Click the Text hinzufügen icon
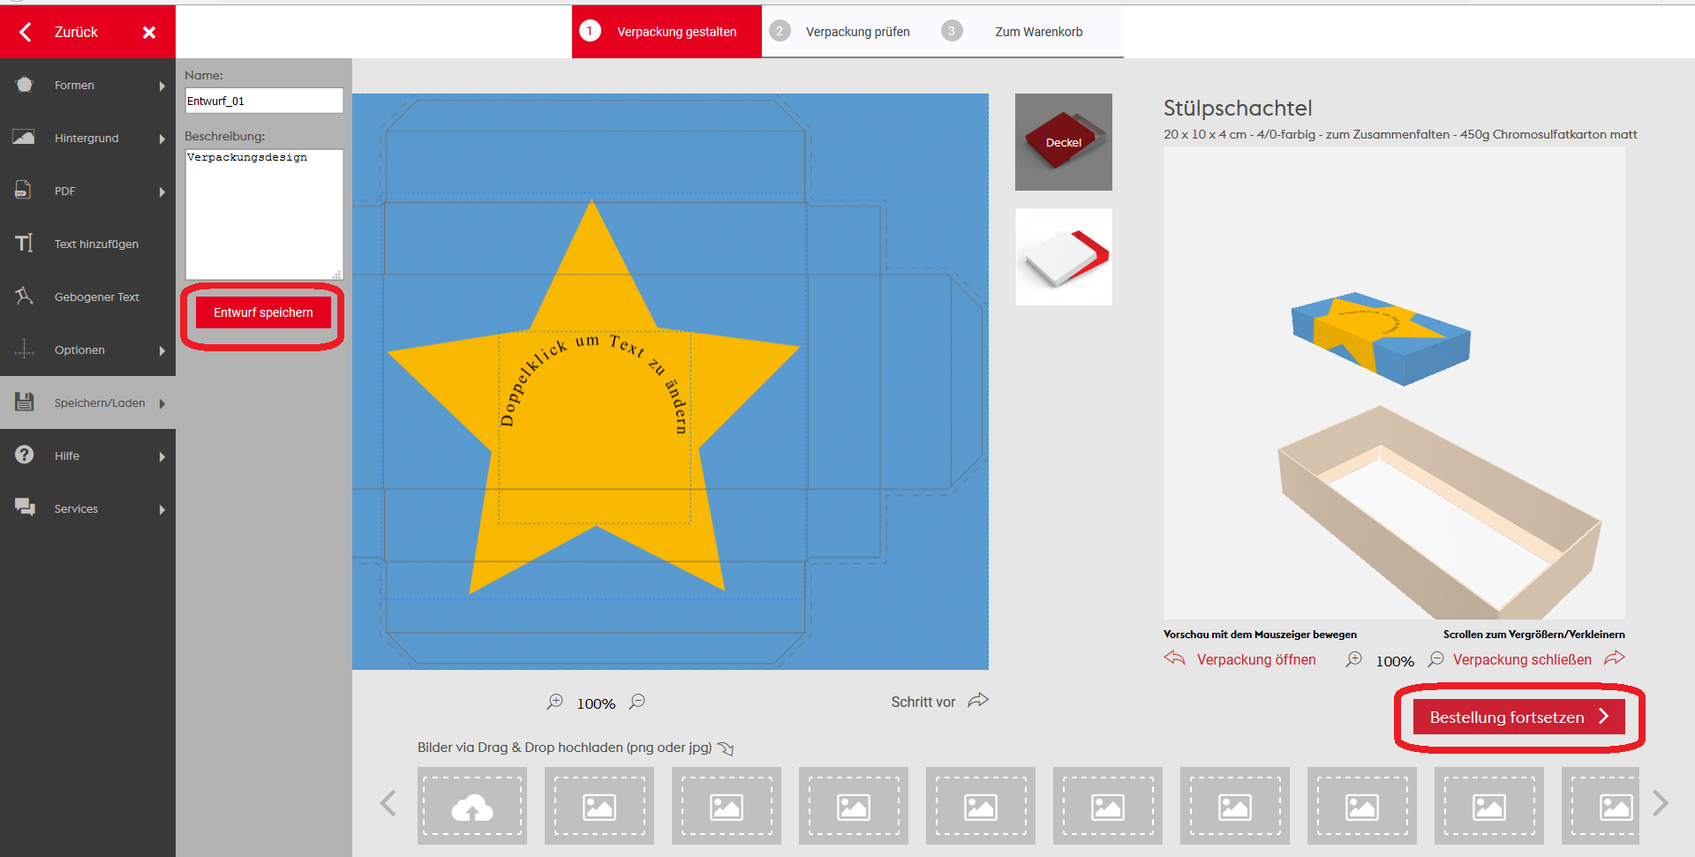 coord(25,244)
